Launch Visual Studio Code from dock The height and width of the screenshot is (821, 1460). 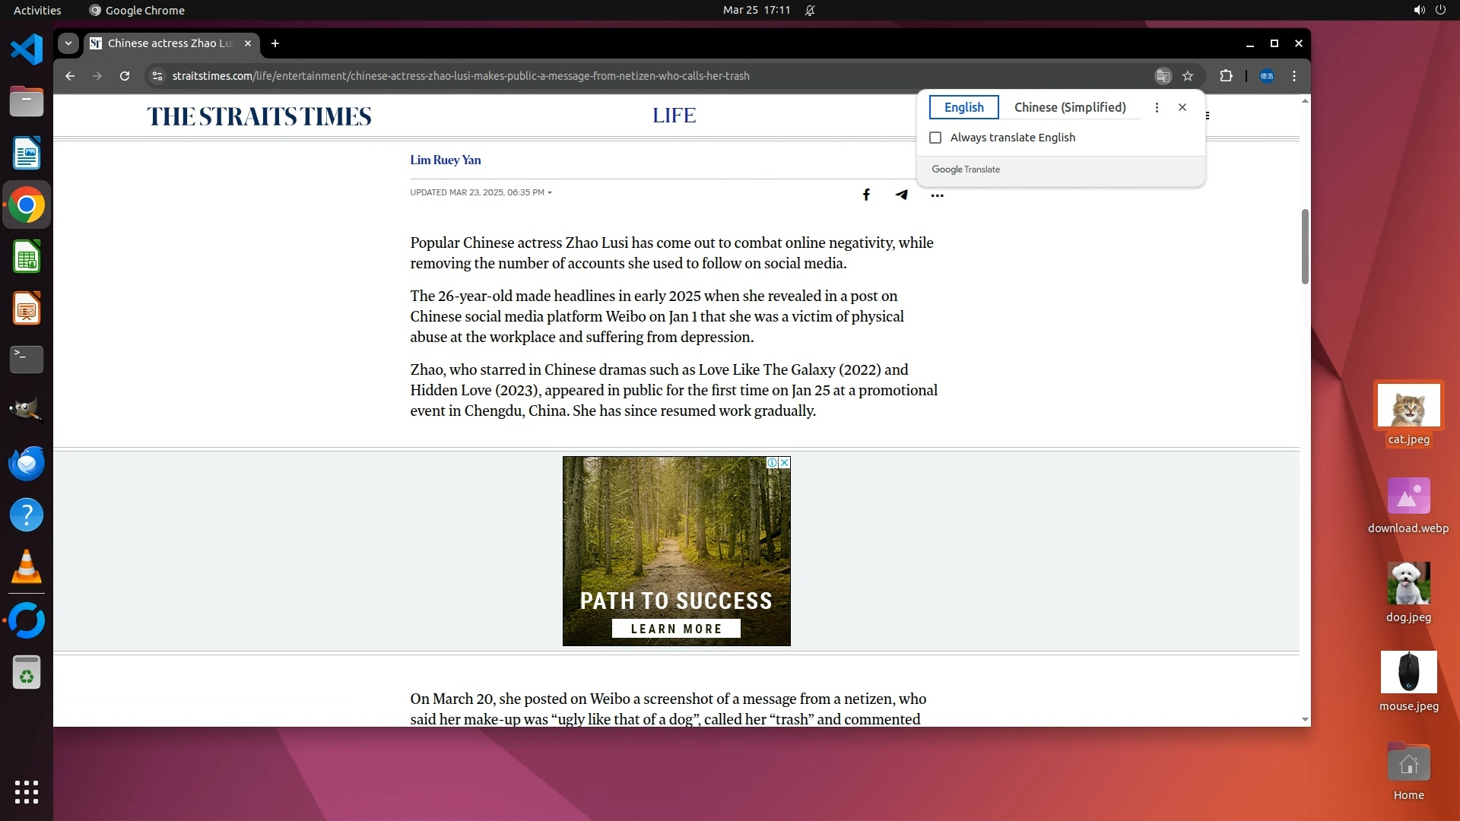[27, 50]
